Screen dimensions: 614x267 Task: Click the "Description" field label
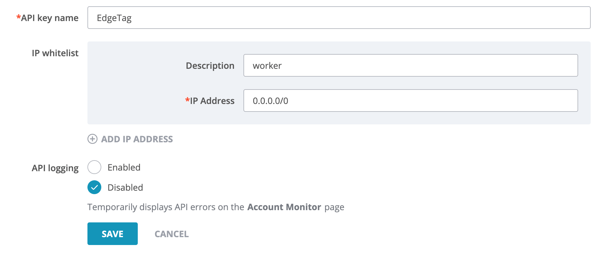210,66
